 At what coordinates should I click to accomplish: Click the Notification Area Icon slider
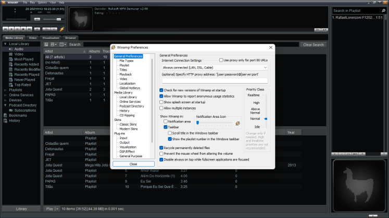[215, 123]
